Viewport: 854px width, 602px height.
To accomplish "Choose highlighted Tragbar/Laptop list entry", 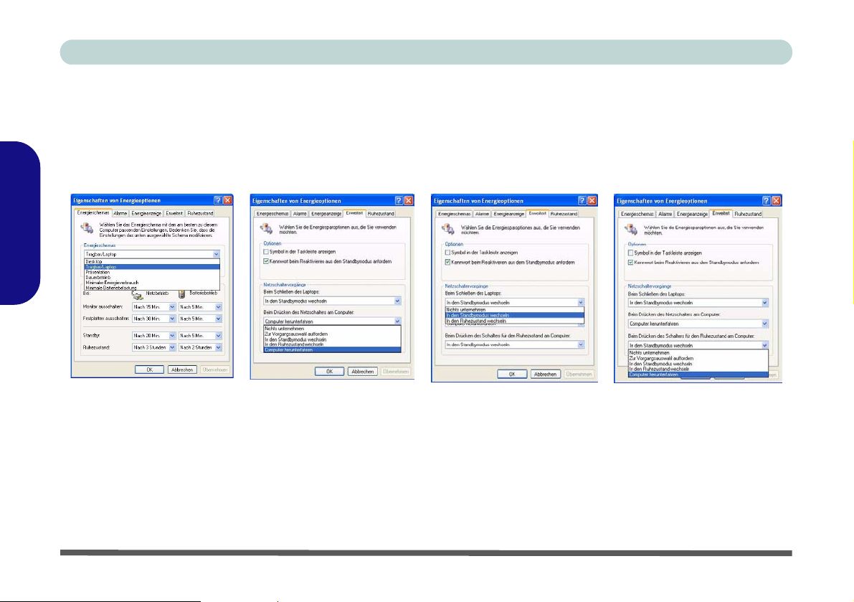I will [152, 267].
